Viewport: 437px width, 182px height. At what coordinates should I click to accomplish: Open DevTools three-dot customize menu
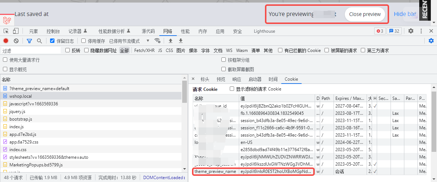coord(421,31)
